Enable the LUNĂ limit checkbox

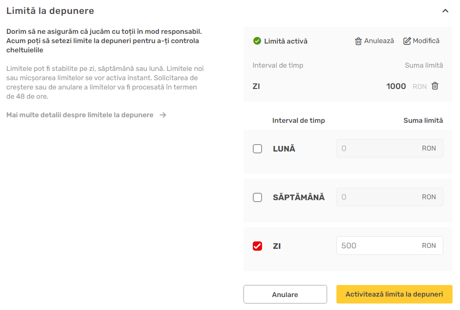[257, 149]
